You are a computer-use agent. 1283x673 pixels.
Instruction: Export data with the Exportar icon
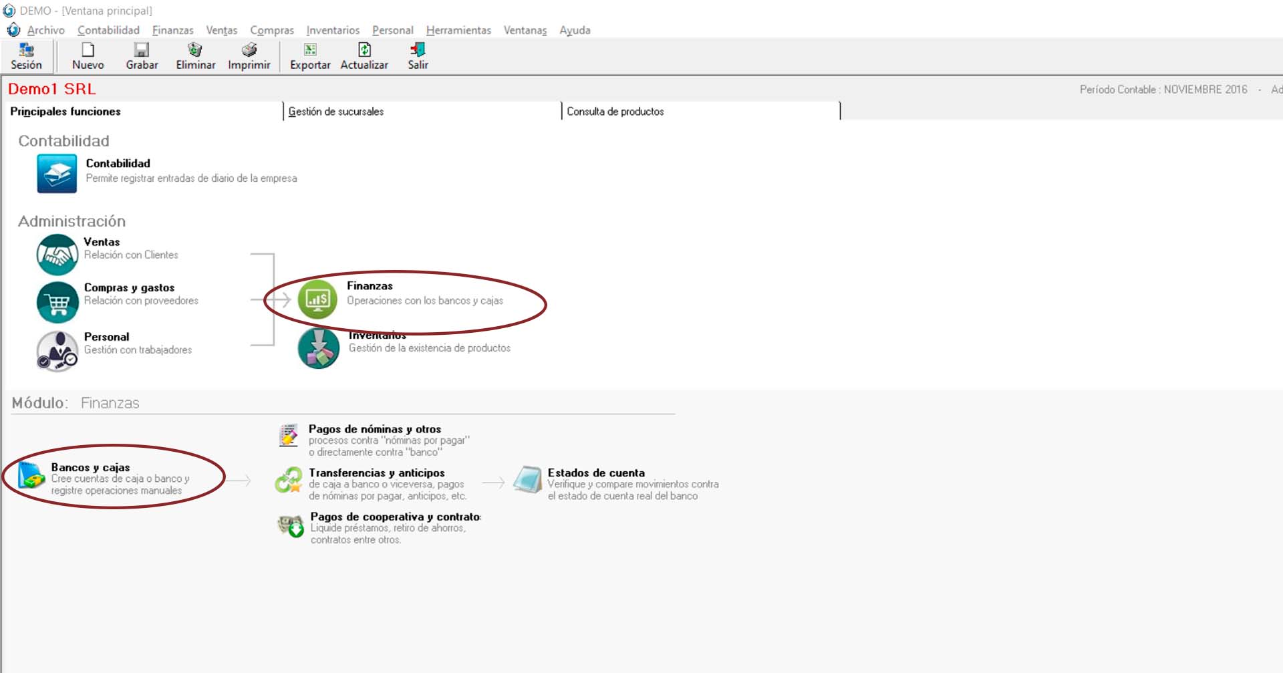coord(310,50)
